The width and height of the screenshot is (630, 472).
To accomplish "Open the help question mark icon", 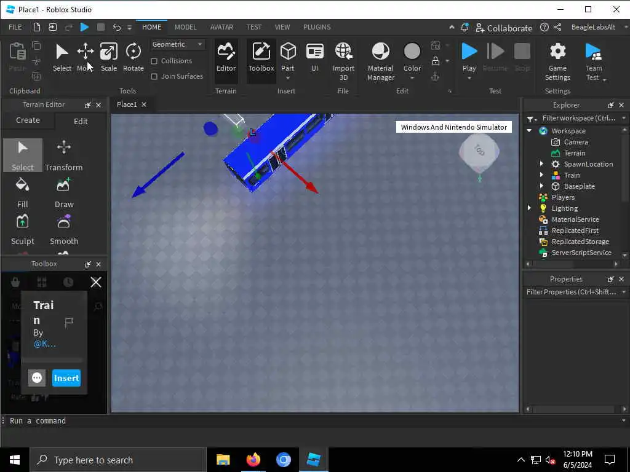I will click(544, 27).
